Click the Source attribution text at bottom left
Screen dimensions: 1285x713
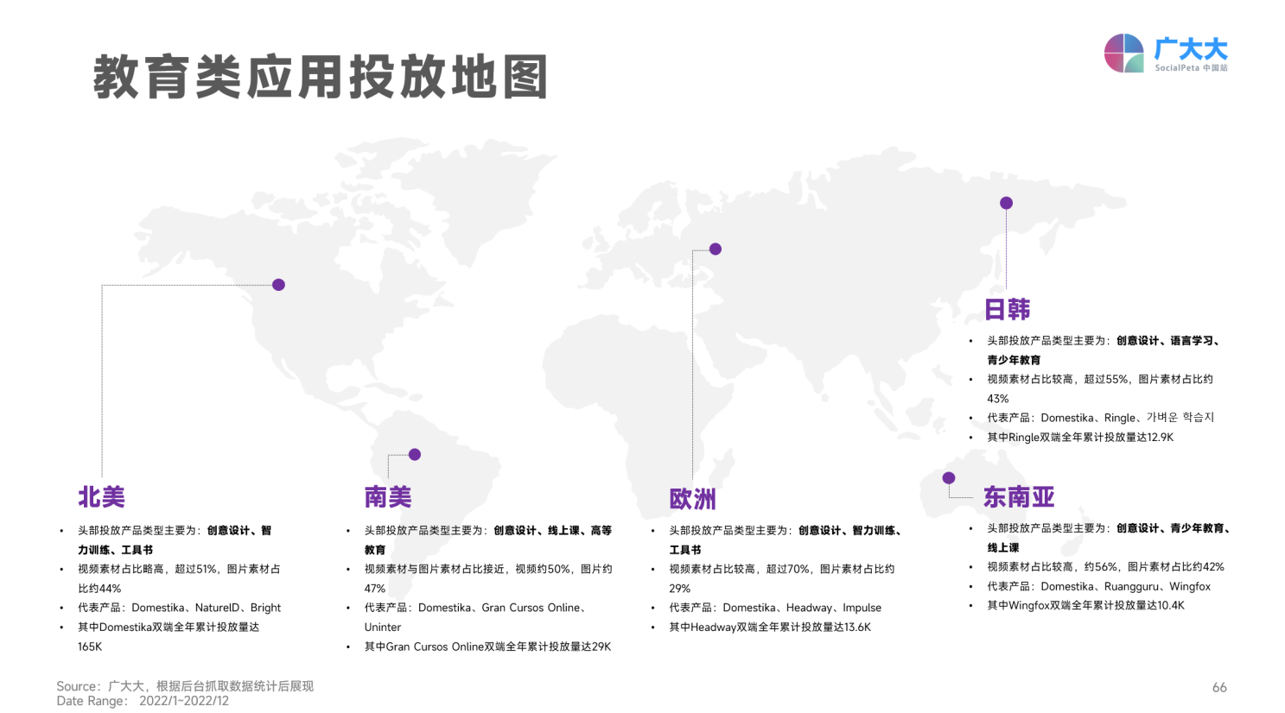(x=184, y=685)
